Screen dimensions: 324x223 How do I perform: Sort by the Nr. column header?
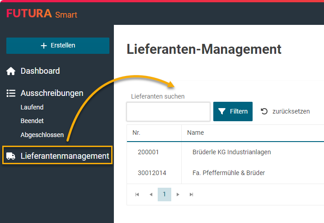click(x=136, y=133)
